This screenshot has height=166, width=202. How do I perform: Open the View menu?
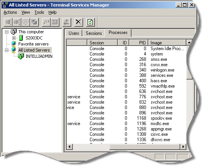[26, 12]
